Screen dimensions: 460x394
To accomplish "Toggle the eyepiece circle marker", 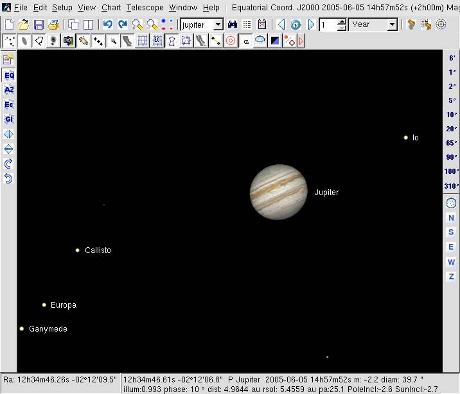I will (231, 41).
